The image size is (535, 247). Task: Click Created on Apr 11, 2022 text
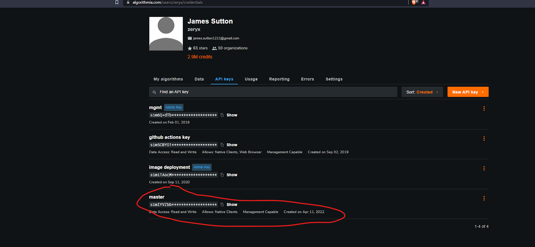tap(304, 212)
